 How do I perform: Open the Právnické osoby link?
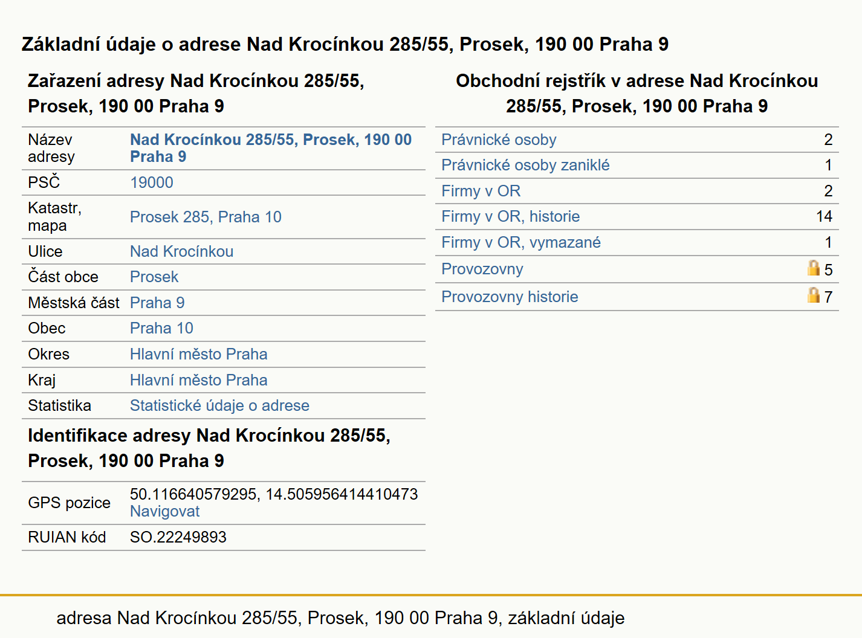[x=499, y=140]
